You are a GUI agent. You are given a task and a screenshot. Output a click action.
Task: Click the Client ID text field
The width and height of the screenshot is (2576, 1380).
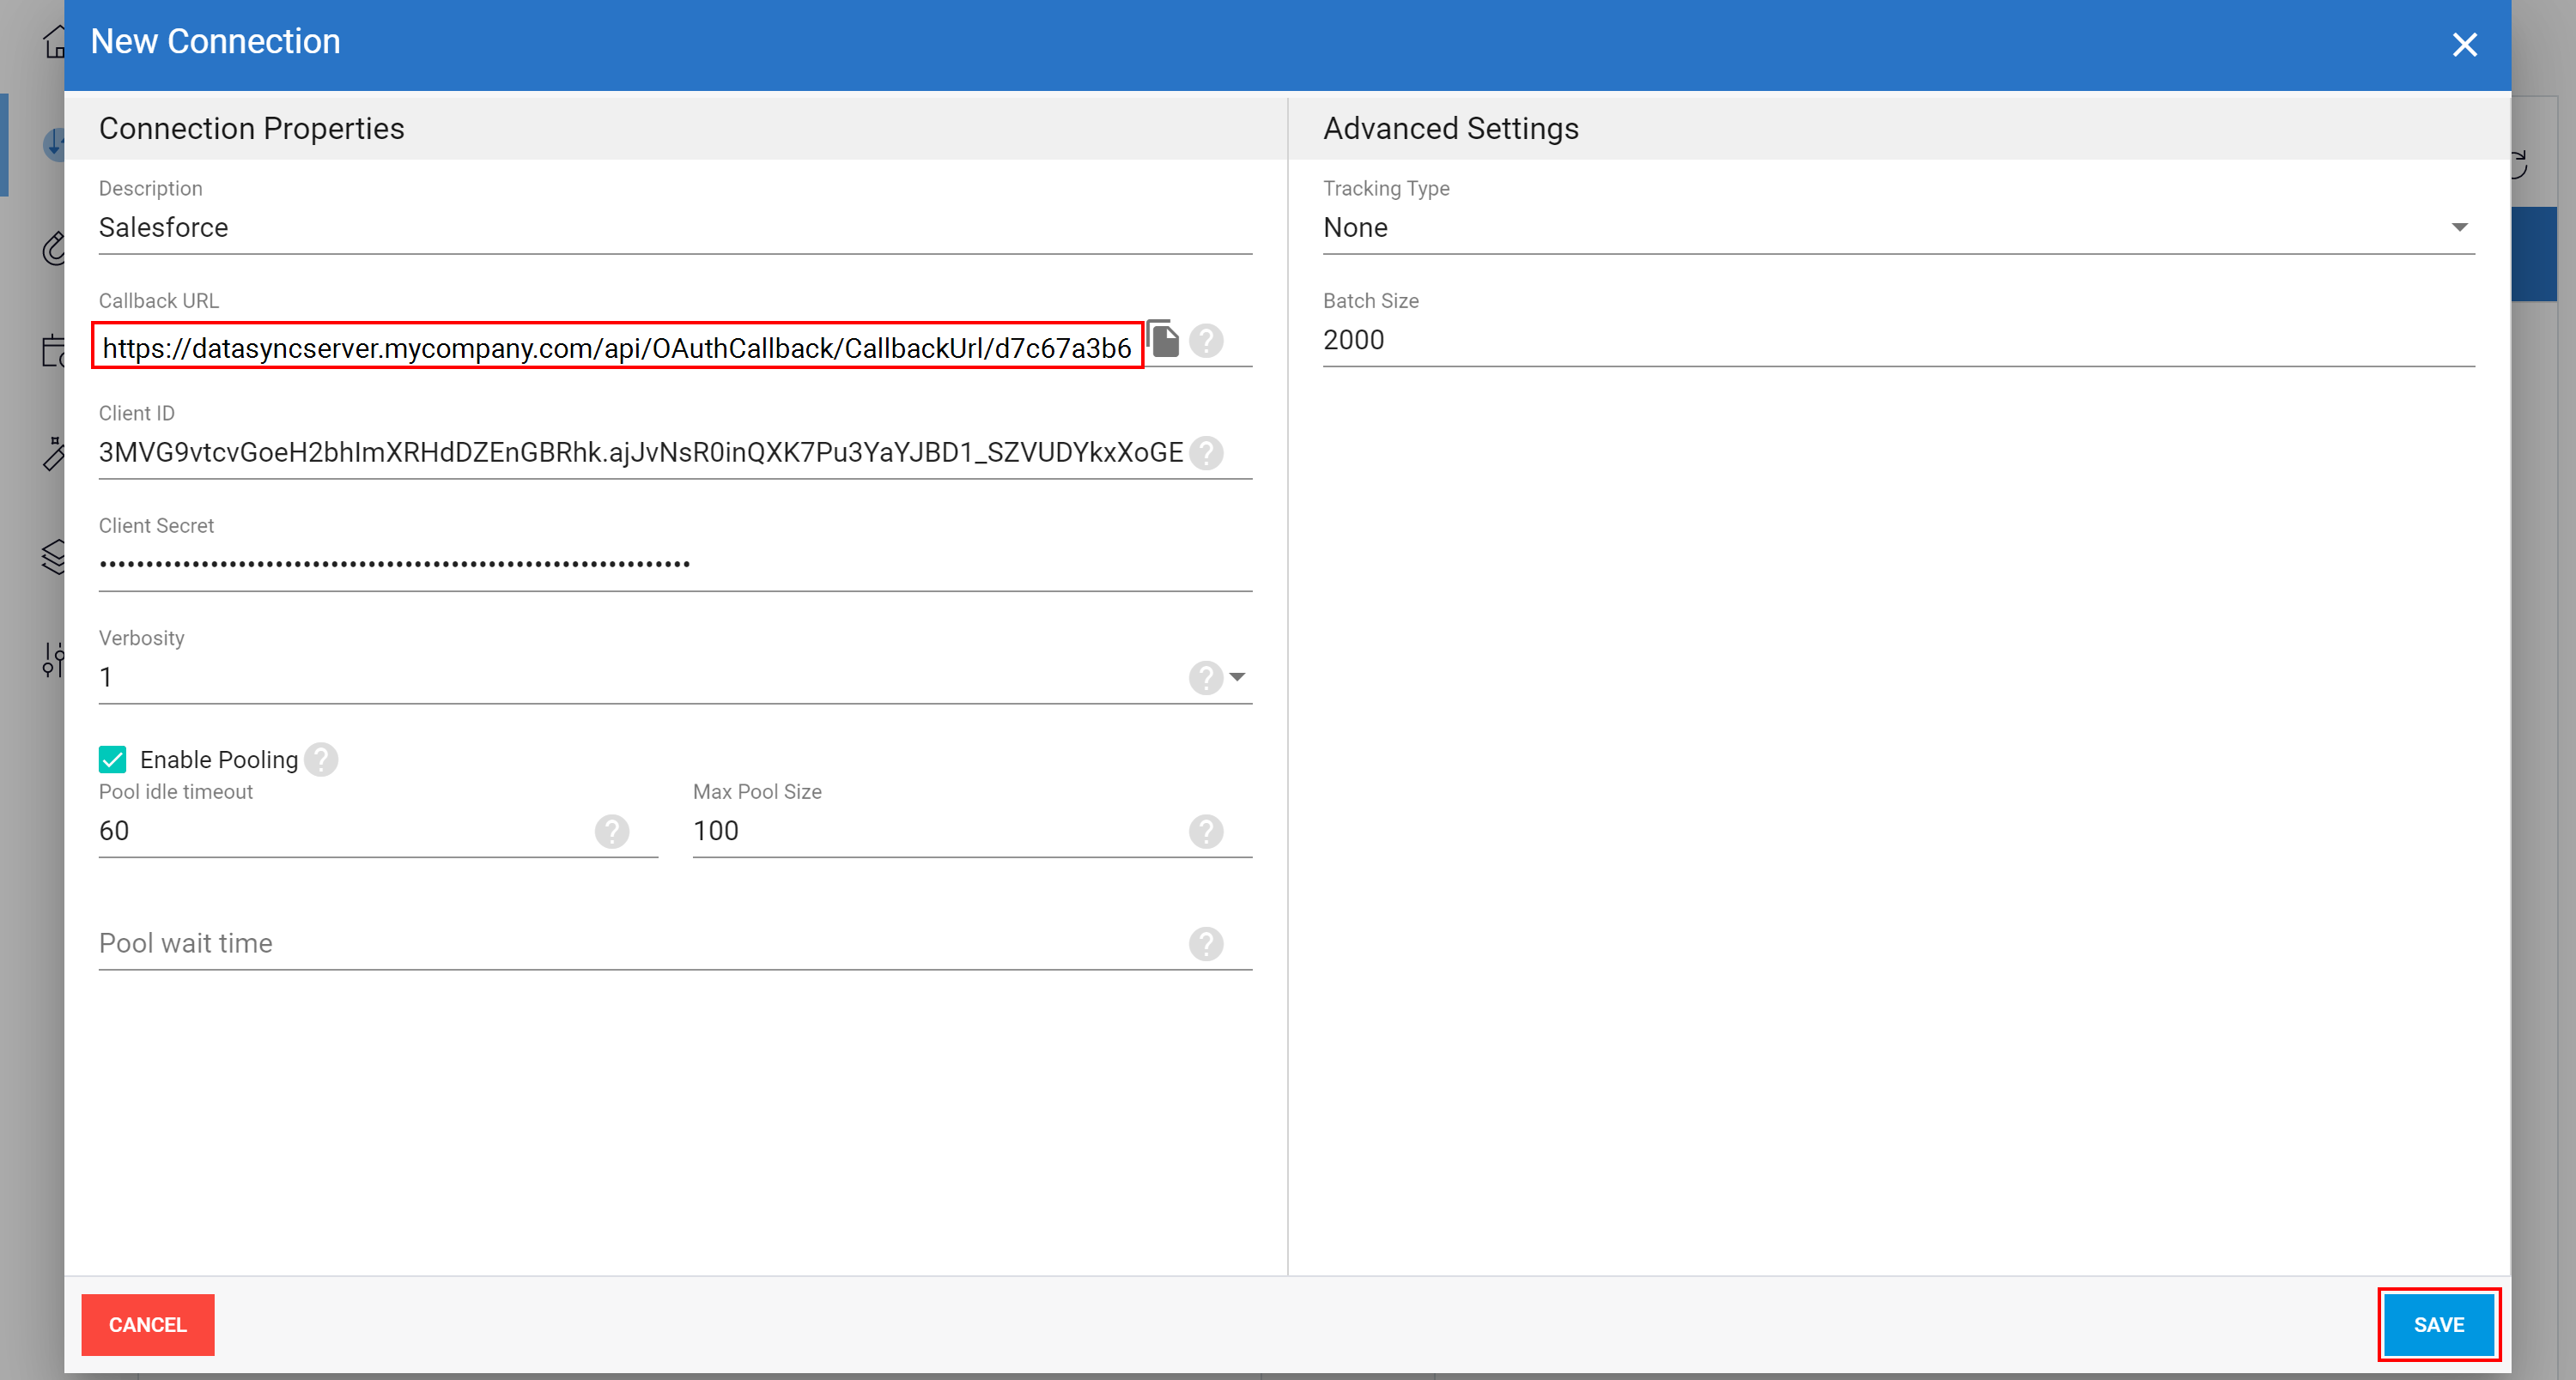tap(640, 452)
